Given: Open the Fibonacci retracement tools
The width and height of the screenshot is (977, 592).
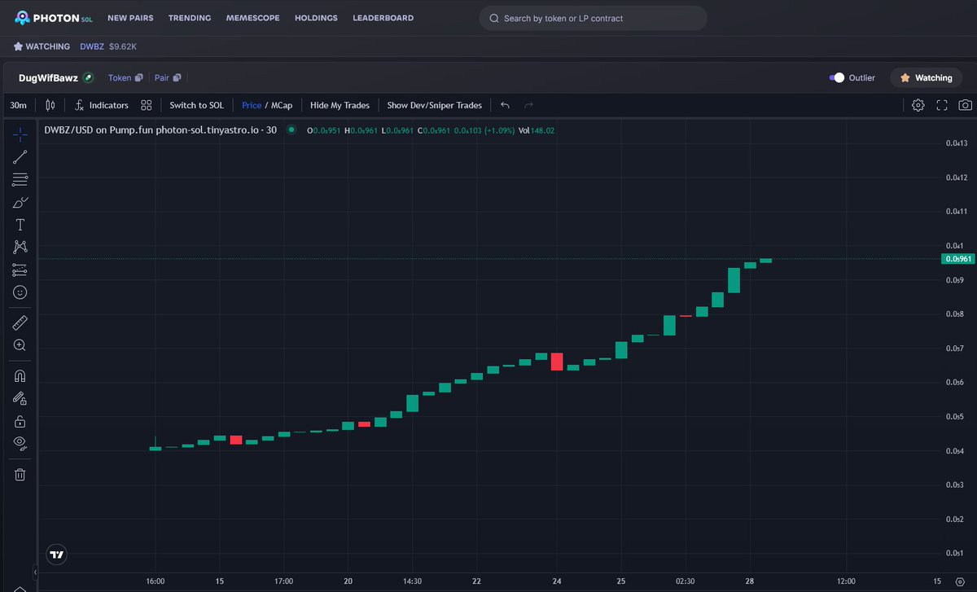Looking at the screenshot, I should (20, 180).
